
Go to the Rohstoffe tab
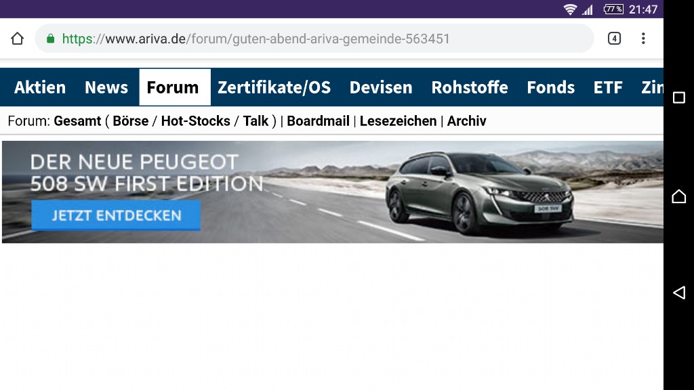click(x=470, y=87)
